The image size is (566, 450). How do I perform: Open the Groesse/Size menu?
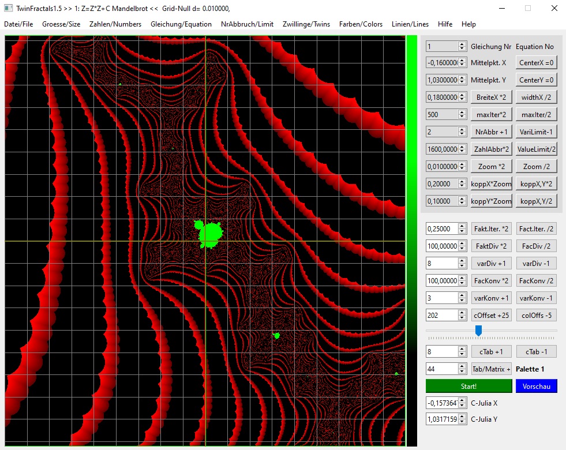(61, 24)
